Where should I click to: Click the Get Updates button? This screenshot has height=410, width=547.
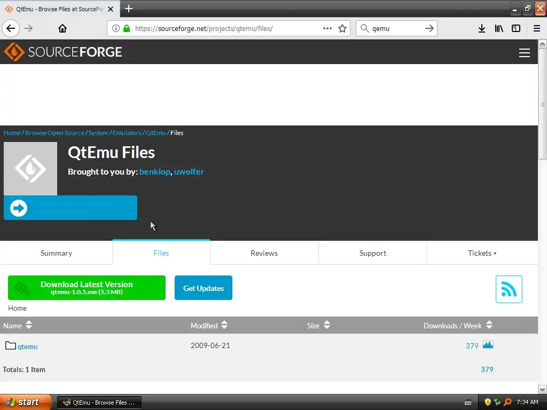click(204, 288)
